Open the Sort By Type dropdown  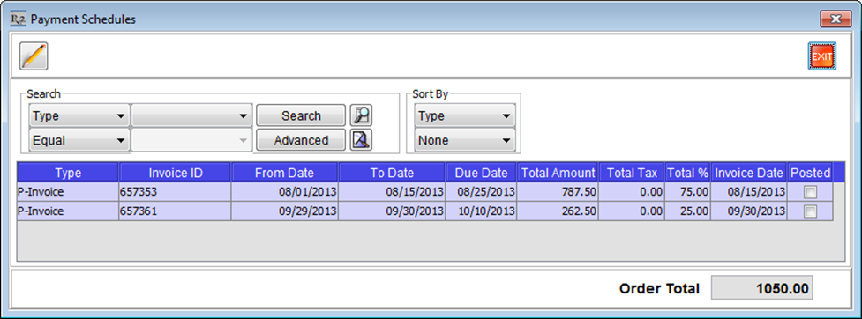465,115
